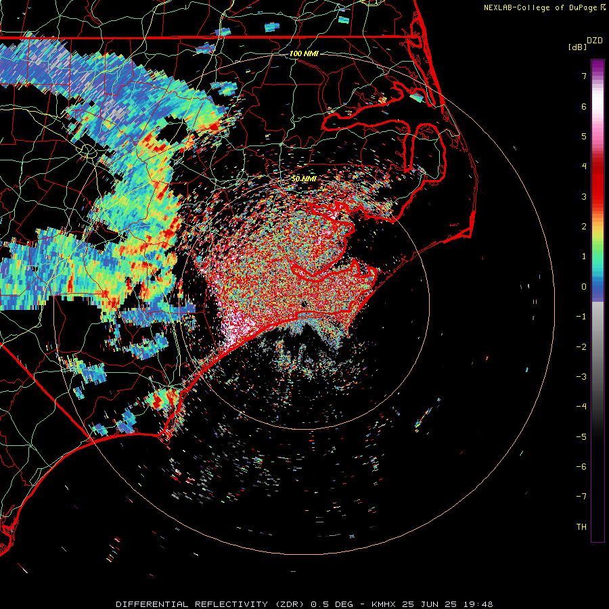Select the -1 scale label
609x609 pixels.
point(581,317)
